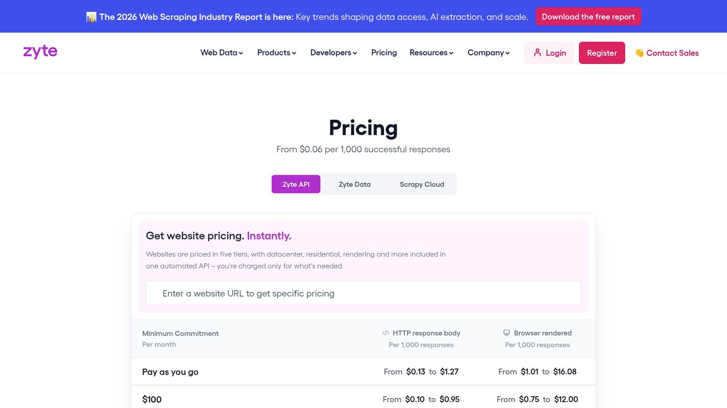Switch to the Zyte Data pricing tab

click(354, 184)
